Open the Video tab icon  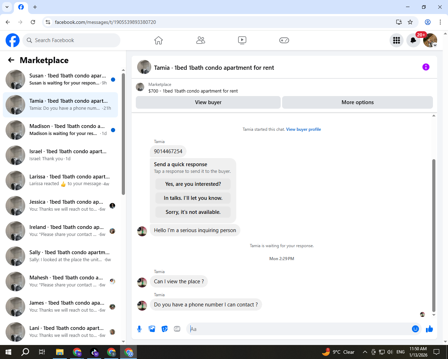242,40
